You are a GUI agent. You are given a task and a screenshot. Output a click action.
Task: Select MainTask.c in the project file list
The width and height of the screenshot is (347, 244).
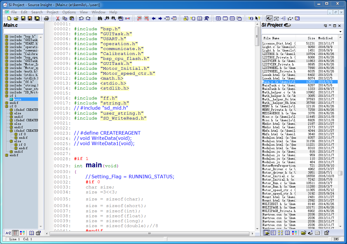coord(271,85)
